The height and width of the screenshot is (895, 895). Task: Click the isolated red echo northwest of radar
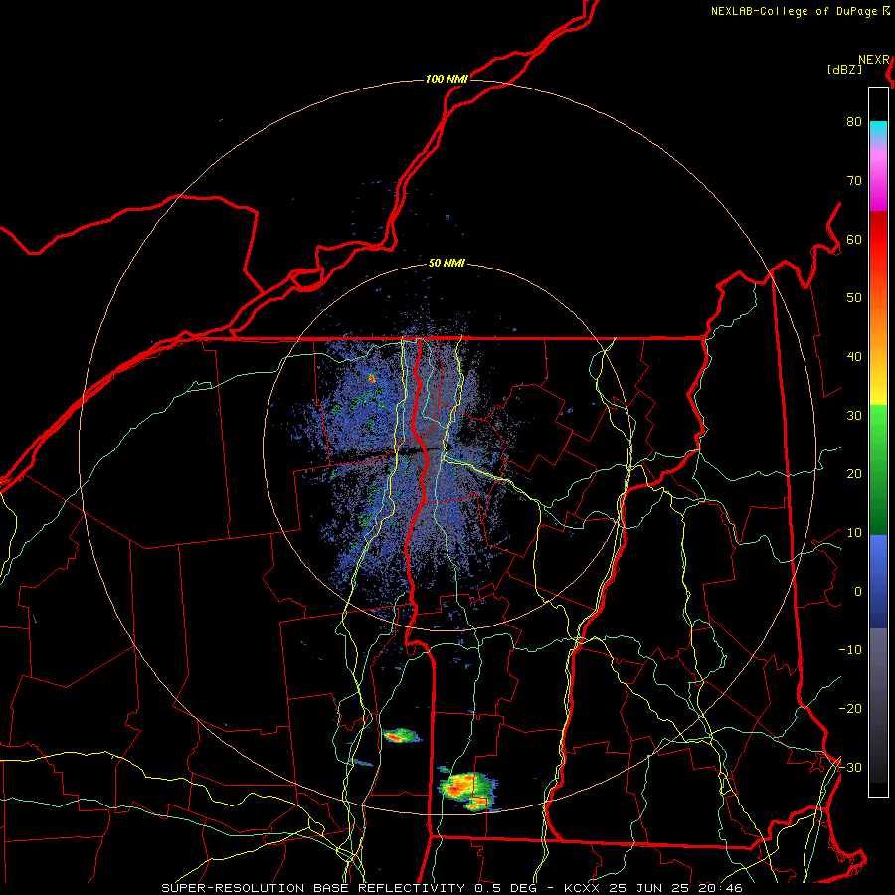pos(372,377)
